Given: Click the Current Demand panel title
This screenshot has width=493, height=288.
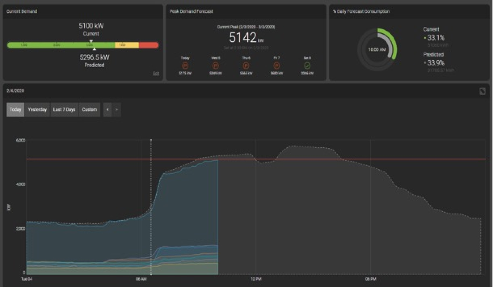Looking at the screenshot, I should click(x=22, y=11).
